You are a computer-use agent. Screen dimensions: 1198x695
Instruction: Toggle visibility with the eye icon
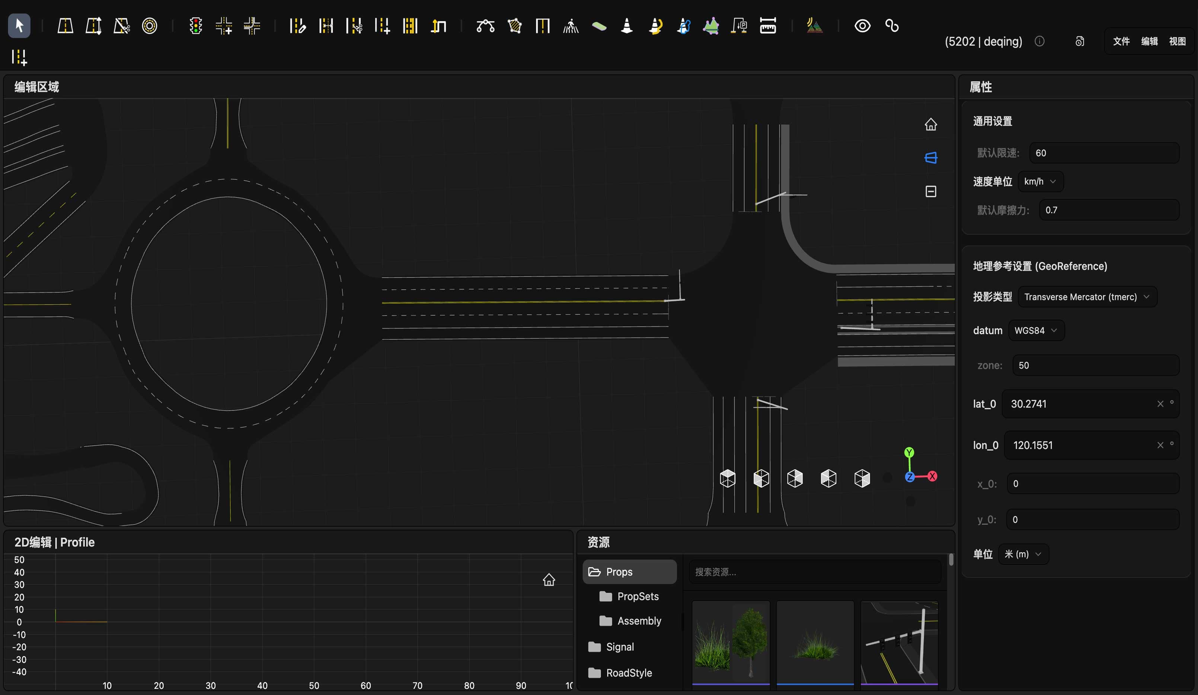862,26
